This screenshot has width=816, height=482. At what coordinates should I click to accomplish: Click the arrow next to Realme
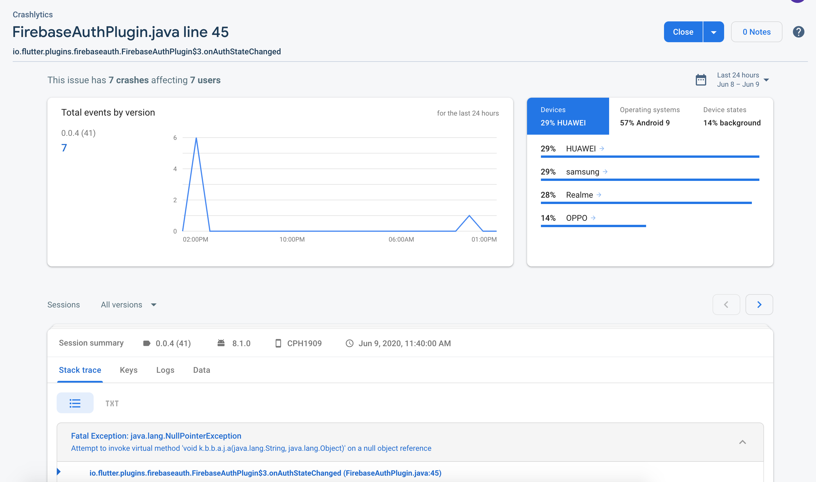(x=599, y=194)
